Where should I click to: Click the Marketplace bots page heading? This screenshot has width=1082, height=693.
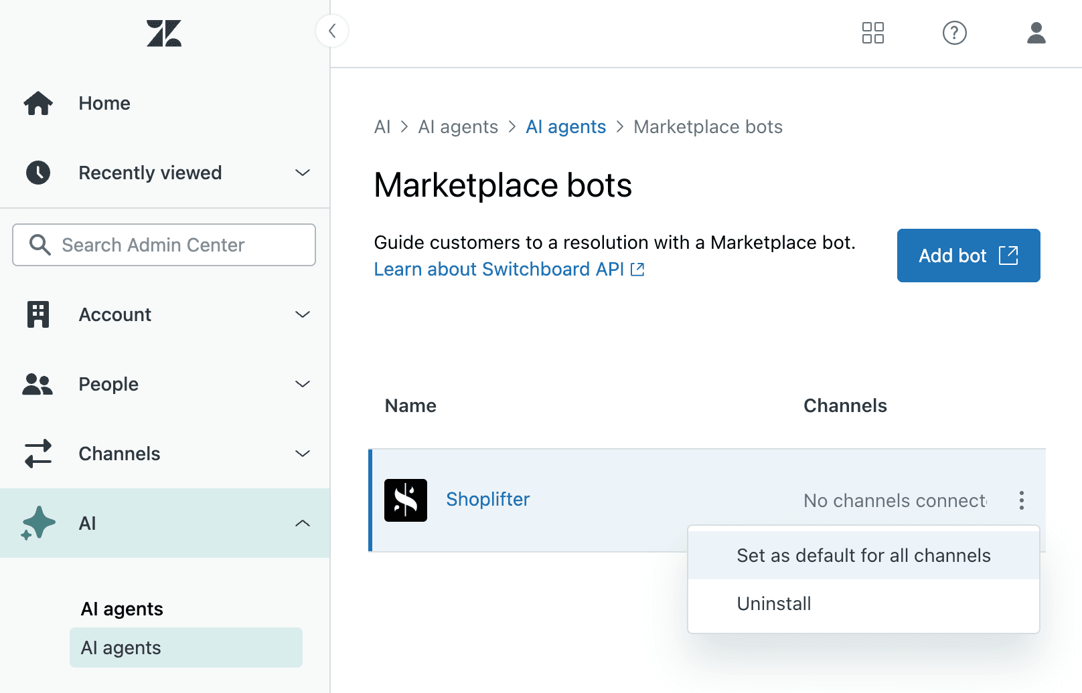click(x=503, y=185)
